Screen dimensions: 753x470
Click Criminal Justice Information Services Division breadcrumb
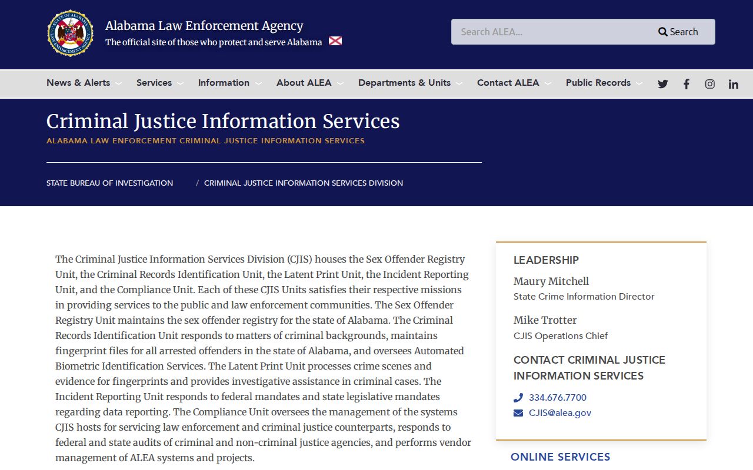[x=304, y=183]
